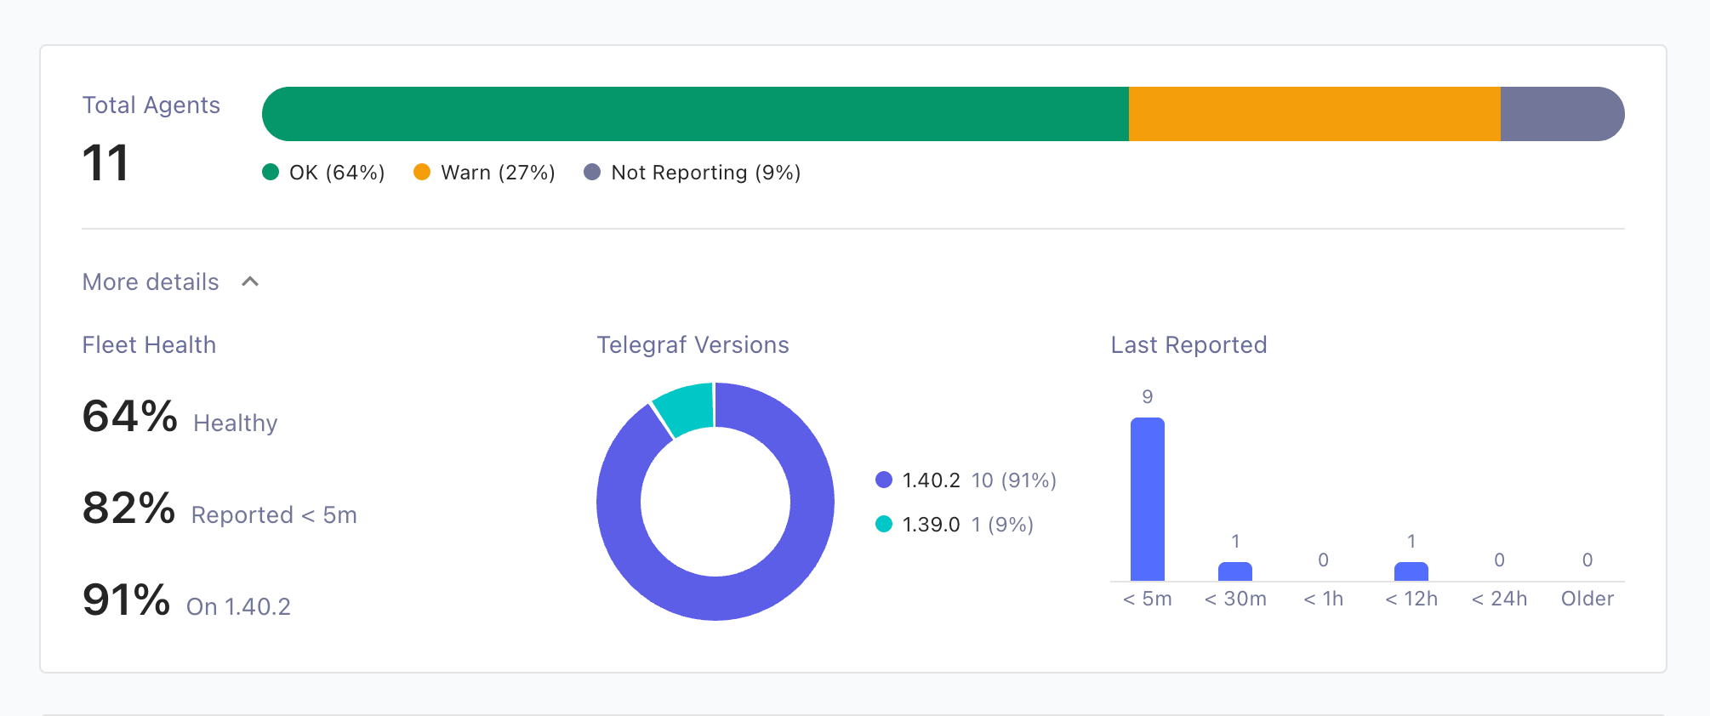Screen dimensions: 1710x716
Task: Click the Last Reported heading
Action: 1188,344
